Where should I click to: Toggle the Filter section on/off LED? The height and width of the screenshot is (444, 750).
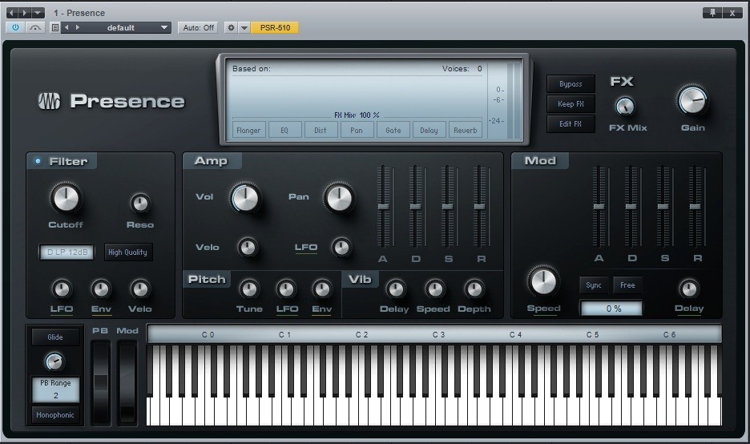(x=38, y=161)
